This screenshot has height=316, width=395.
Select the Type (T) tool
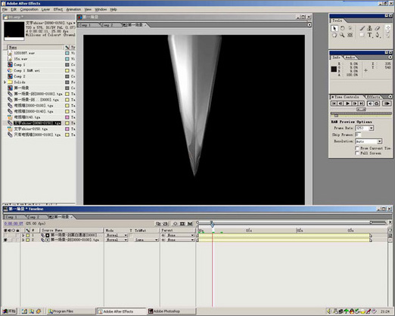pos(369,35)
